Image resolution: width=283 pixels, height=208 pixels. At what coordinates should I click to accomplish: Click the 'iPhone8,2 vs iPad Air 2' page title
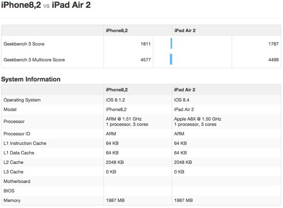click(46, 5)
